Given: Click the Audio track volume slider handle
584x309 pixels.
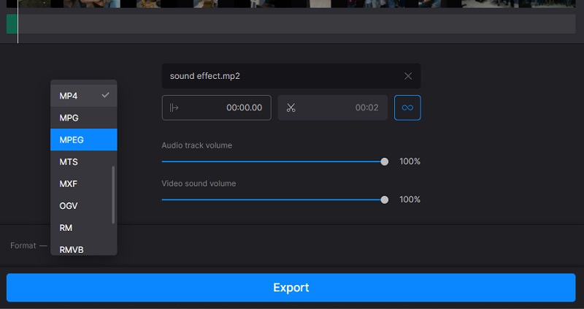Looking at the screenshot, I should click(385, 161).
